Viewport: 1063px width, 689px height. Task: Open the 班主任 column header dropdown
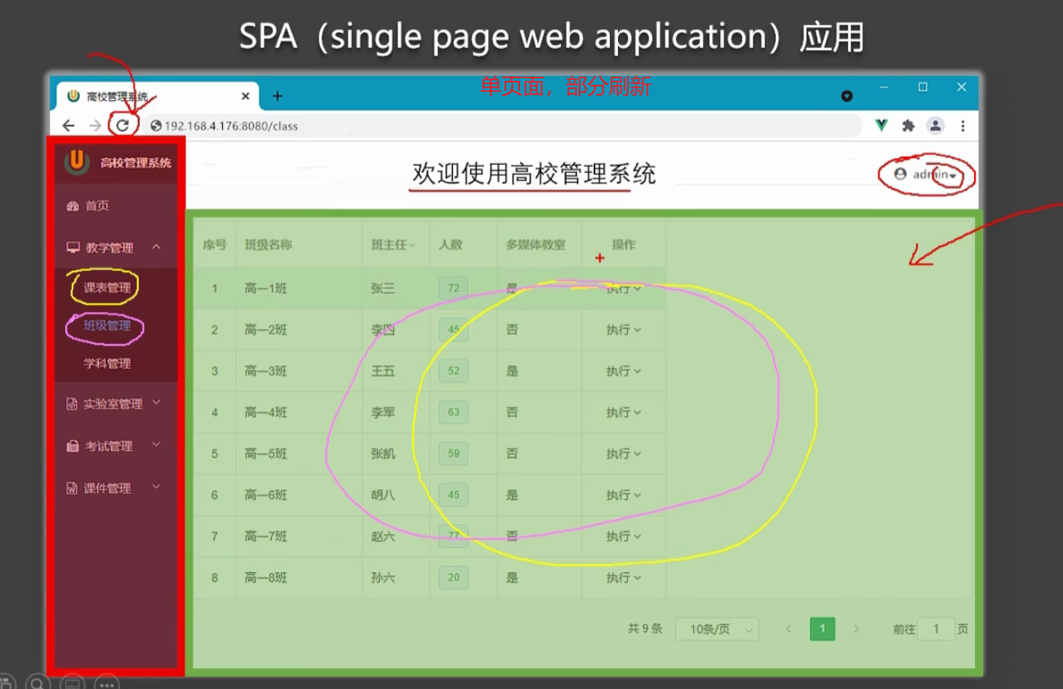tap(411, 245)
